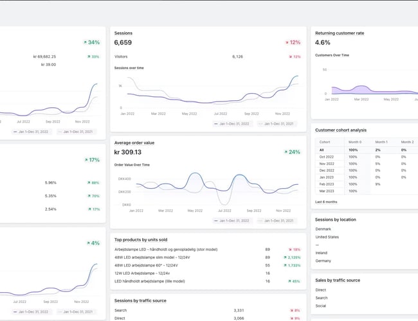Open Sessions by location report
Screen dimensions: 418x321
[335, 220]
